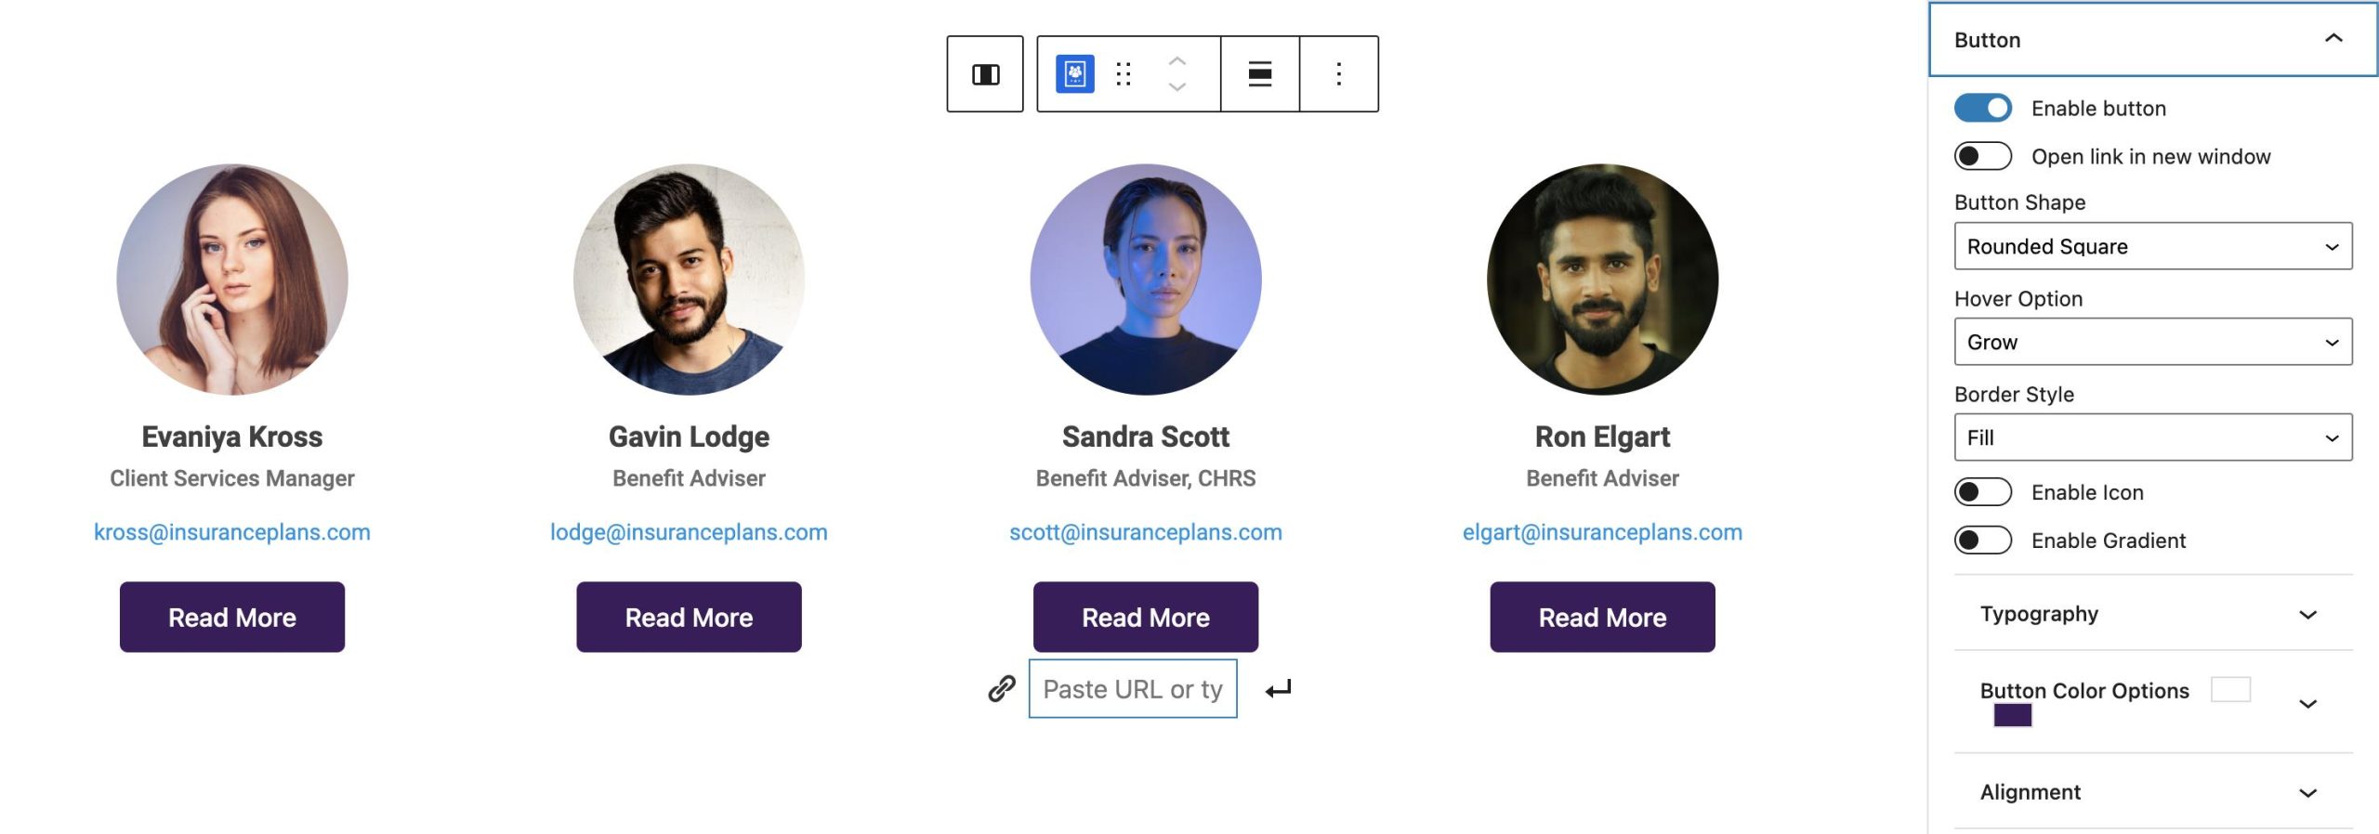Open the Button Shape dropdown
Viewport: 2379px width, 834px height.
pyautogui.click(x=2153, y=246)
